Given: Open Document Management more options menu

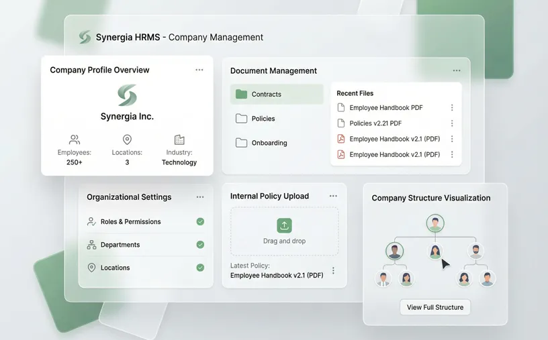Looking at the screenshot, I should [457, 70].
